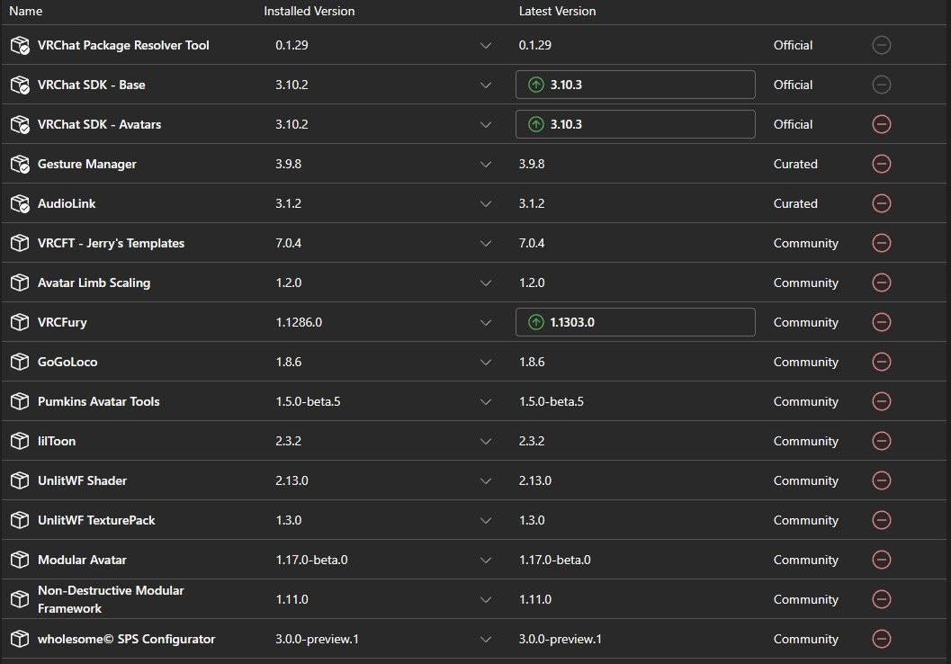Select the Community label in VRCFury row
This screenshot has height=664, width=951.
point(805,322)
